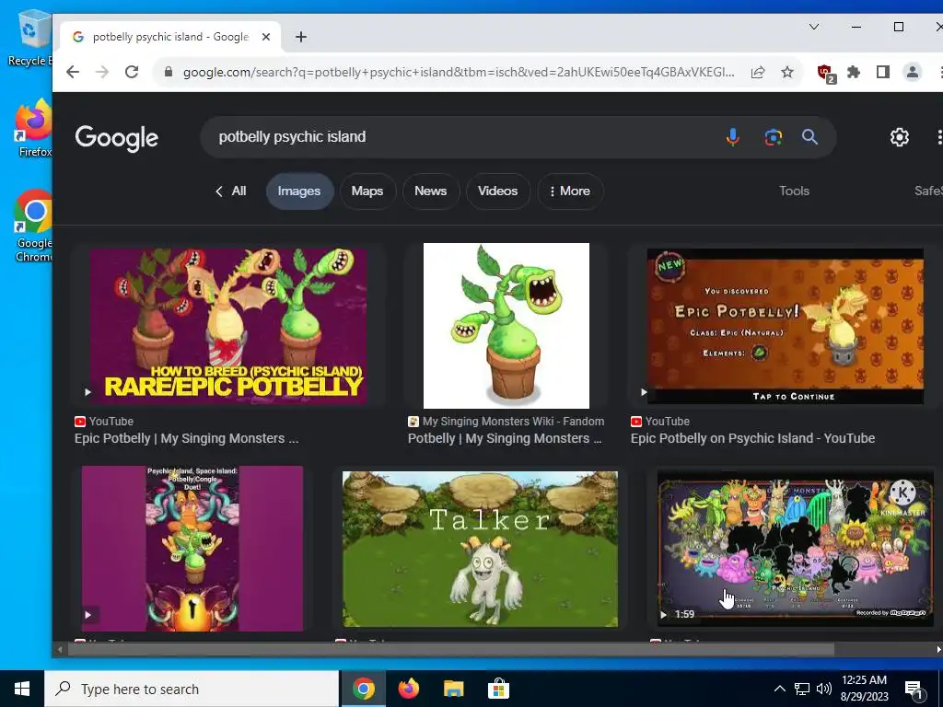Open the Epic Potbelly discovered thumbnail
Screen dimensions: 943x707
pos(785,326)
